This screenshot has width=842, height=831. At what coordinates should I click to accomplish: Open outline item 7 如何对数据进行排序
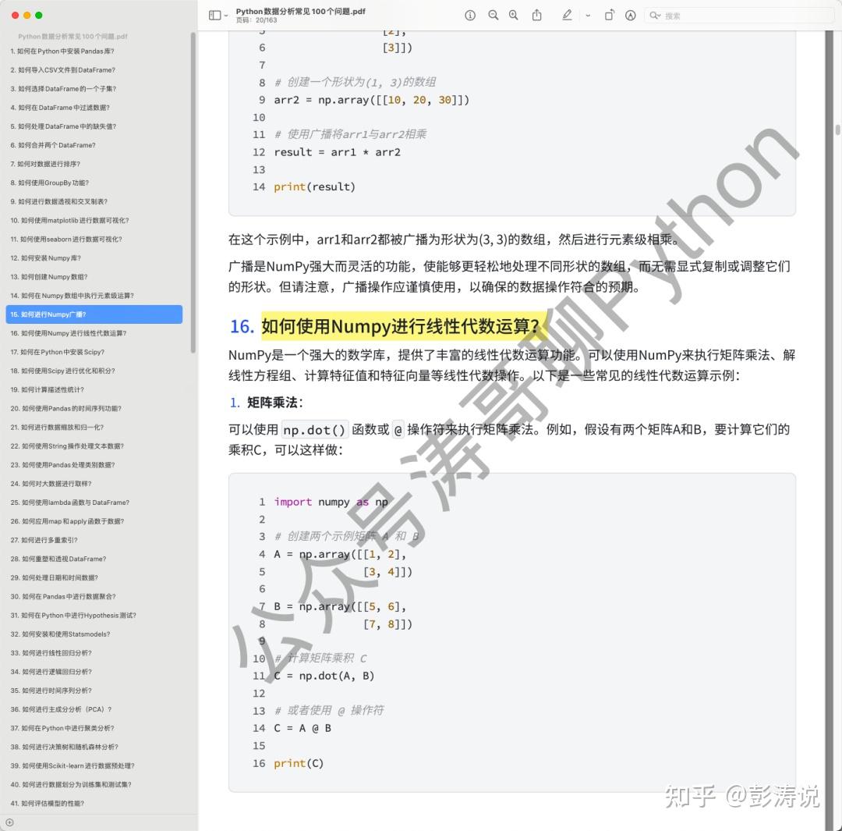coord(45,164)
